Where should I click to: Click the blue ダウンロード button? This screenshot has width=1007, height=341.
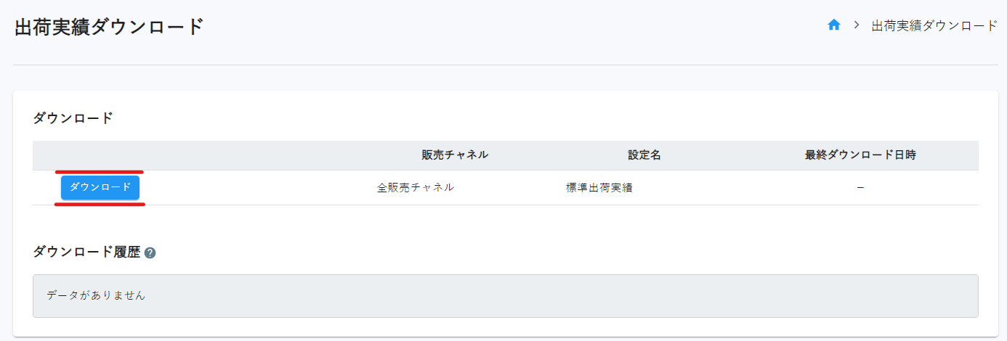point(100,187)
